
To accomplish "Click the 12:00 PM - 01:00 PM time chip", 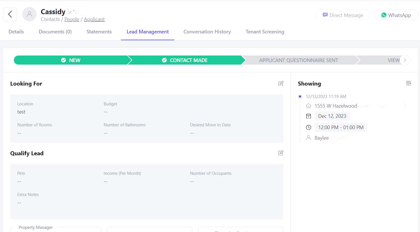I will point(341,127).
